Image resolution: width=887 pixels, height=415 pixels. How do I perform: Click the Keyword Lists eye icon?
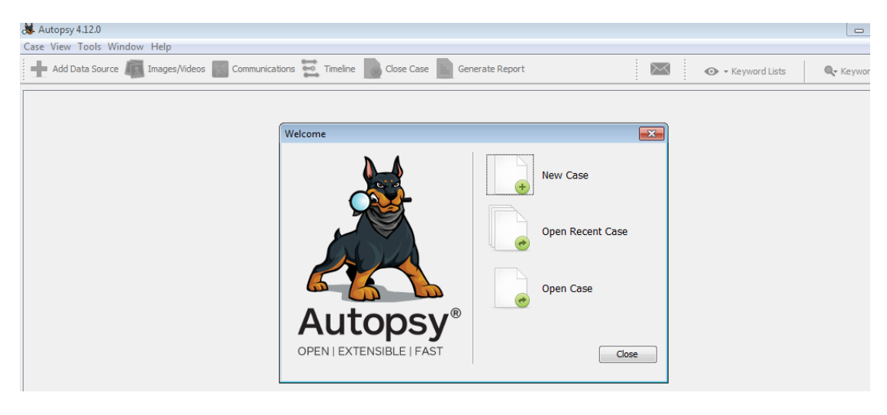pos(711,71)
